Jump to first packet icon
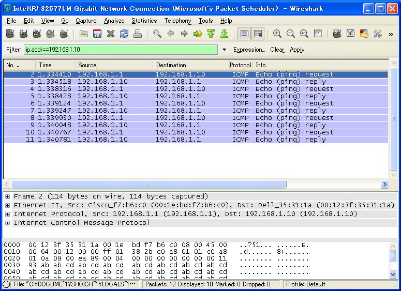 (x=211, y=34)
